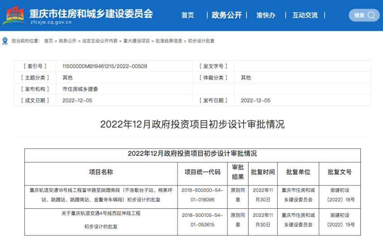Click the zfcxjw.cq.gov.cn site address text
The image size is (383, 240).
(51, 22)
